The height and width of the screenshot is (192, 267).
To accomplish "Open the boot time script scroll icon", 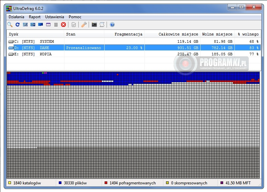I will click(x=102, y=25).
